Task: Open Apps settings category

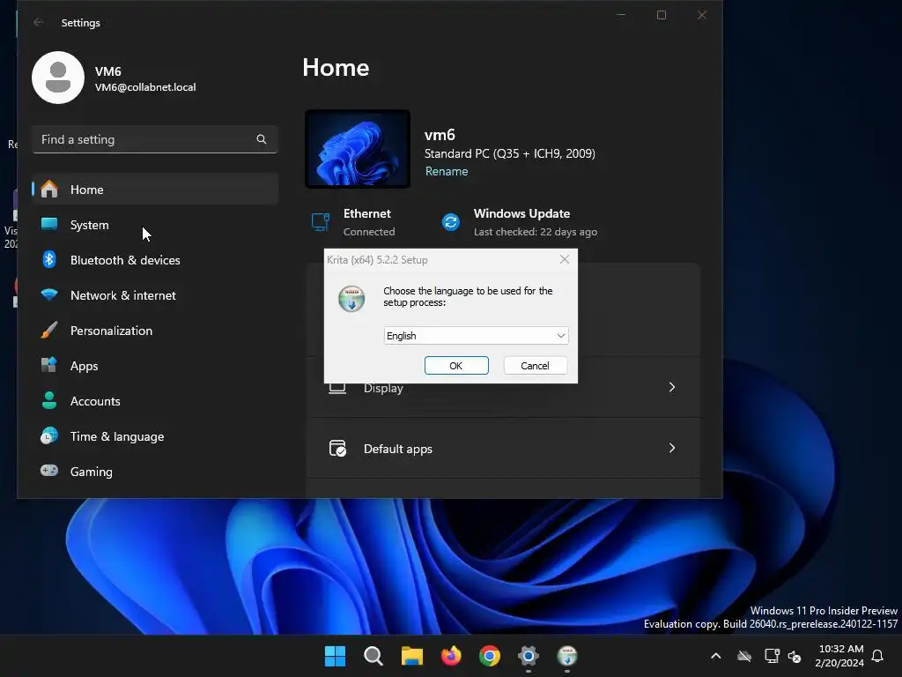Action: click(x=155, y=366)
